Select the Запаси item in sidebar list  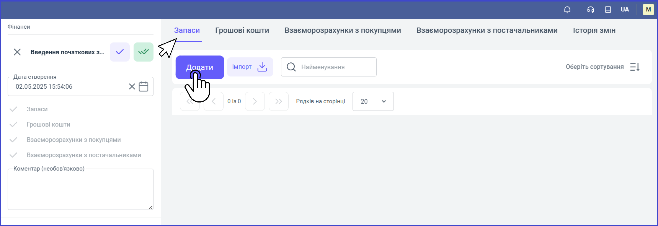(37, 109)
